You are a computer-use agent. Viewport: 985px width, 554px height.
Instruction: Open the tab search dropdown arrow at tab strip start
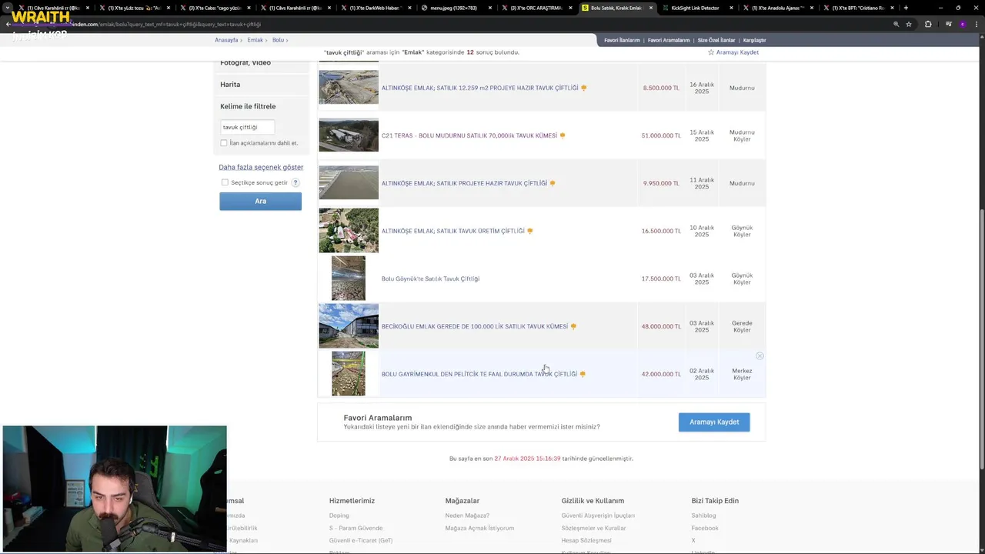point(8,8)
